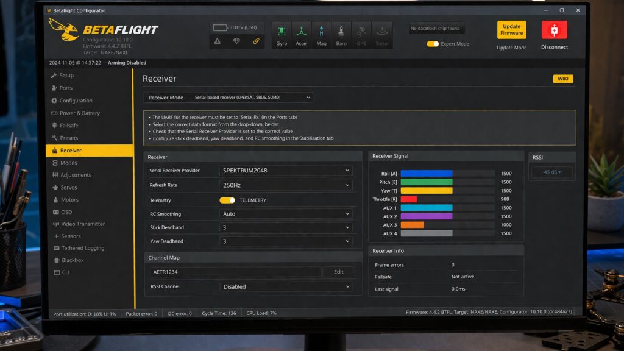Click the red Disconnect USB icon

pos(555,30)
